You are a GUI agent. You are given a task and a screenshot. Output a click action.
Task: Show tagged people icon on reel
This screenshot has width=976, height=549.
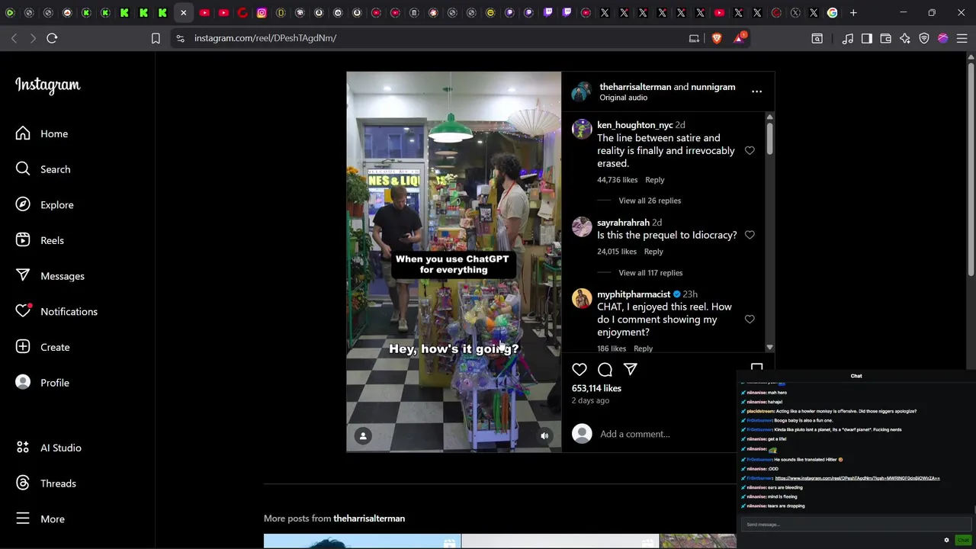(363, 435)
